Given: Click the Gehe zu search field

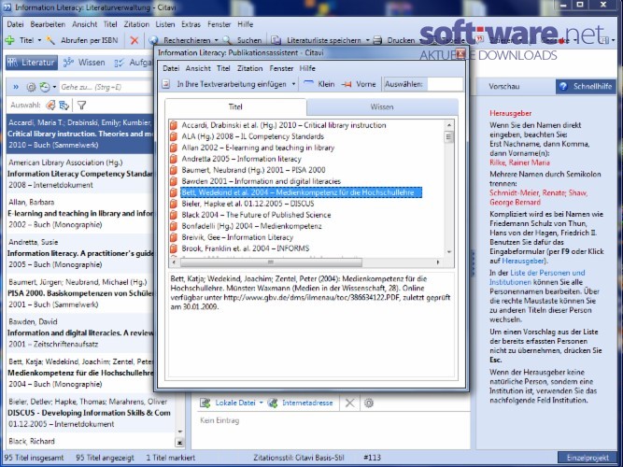Looking at the screenshot, I should coord(106,87).
